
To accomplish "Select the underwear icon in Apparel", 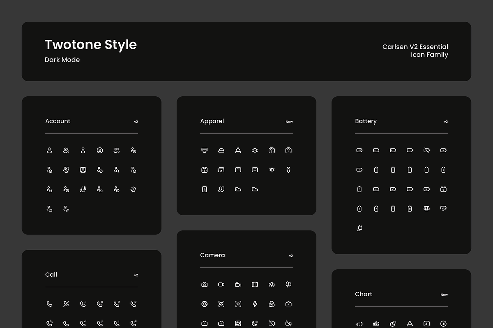I will (205, 150).
